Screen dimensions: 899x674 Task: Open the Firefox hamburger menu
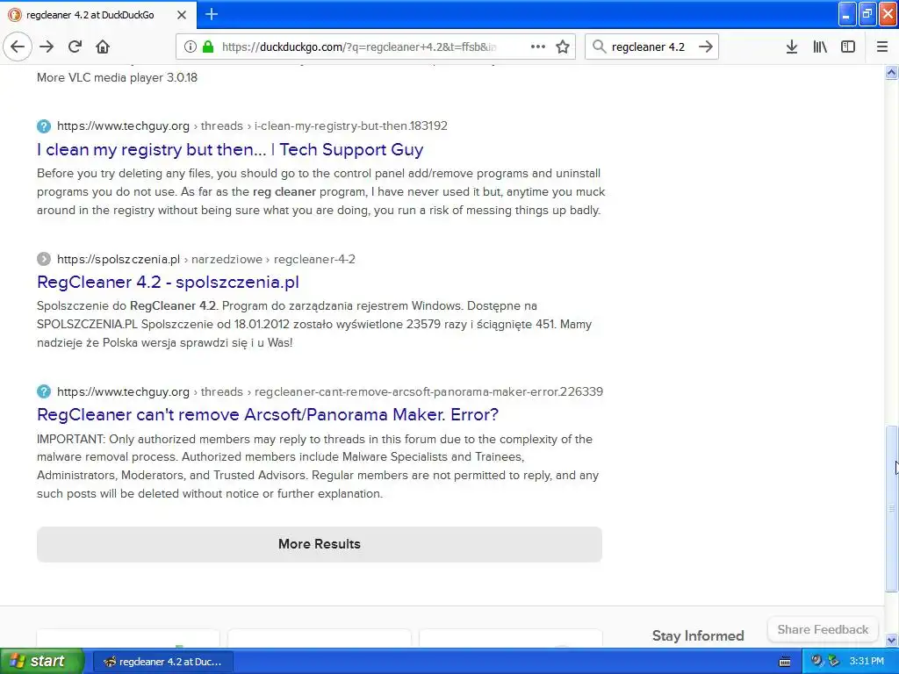tap(882, 47)
